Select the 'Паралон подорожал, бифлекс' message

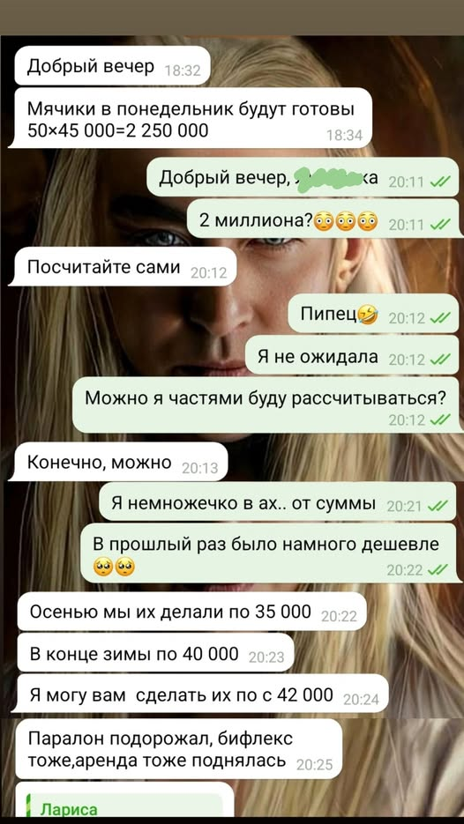pyautogui.click(x=177, y=749)
